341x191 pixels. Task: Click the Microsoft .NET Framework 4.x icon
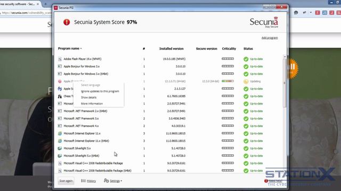click(x=60, y=126)
